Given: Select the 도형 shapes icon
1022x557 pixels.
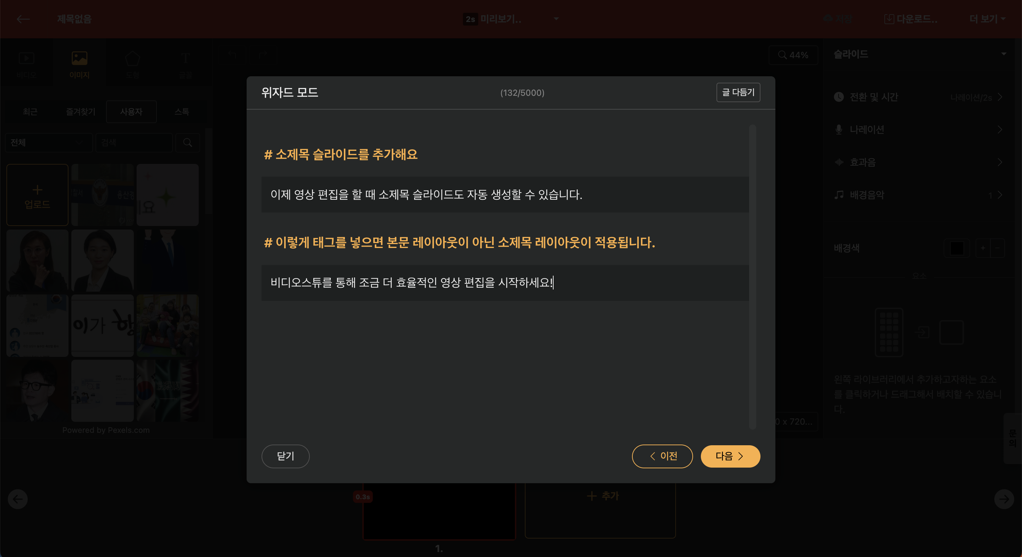Looking at the screenshot, I should [132, 64].
